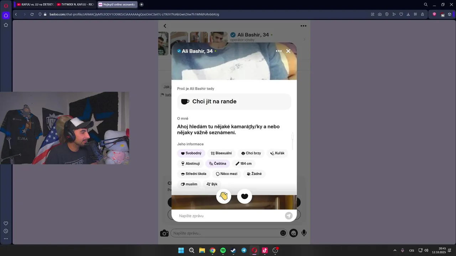The image size is (456, 256).
Task: Open the second profile photo thumbnail
Action: [179, 38]
